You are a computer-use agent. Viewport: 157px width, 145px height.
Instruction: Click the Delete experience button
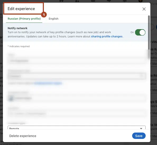click(x=23, y=136)
